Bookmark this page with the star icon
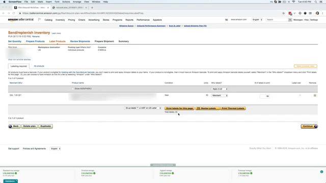 coord(283,13)
